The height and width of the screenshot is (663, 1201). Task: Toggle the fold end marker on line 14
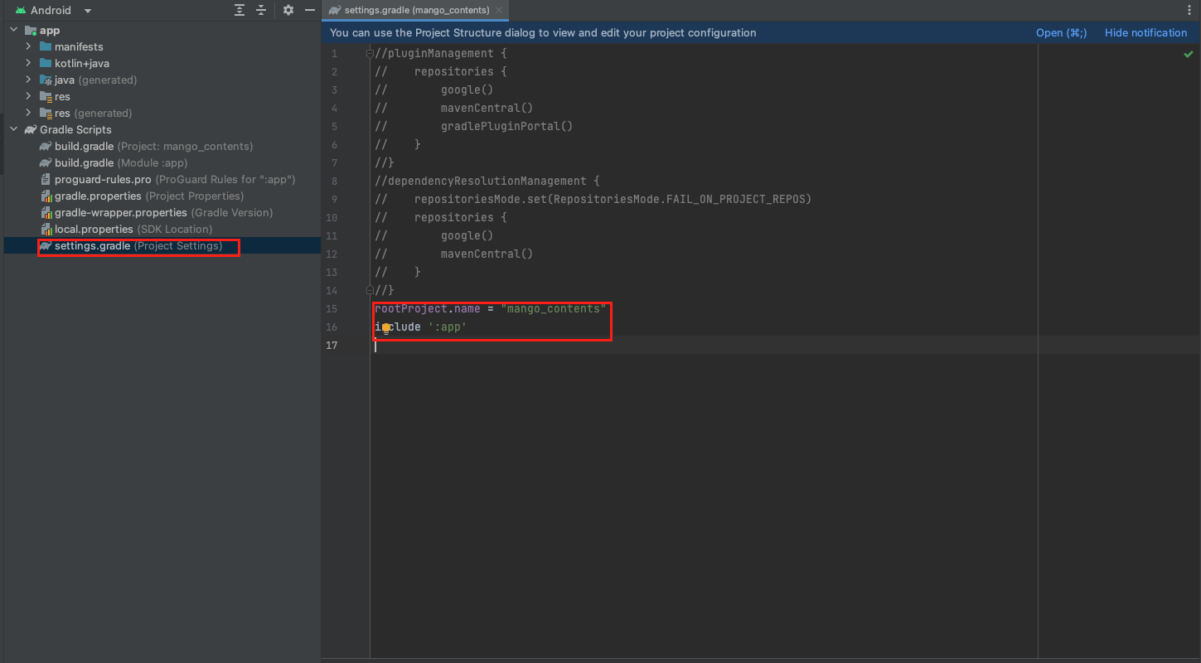[x=370, y=290]
